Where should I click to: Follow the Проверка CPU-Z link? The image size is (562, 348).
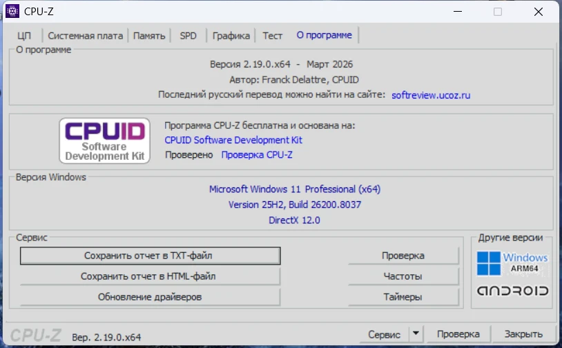tap(256, 154)
